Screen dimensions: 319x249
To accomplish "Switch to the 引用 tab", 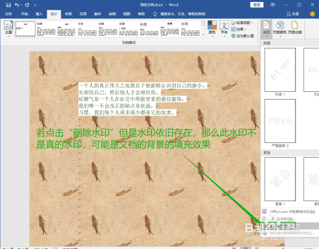I will (83, 14).
